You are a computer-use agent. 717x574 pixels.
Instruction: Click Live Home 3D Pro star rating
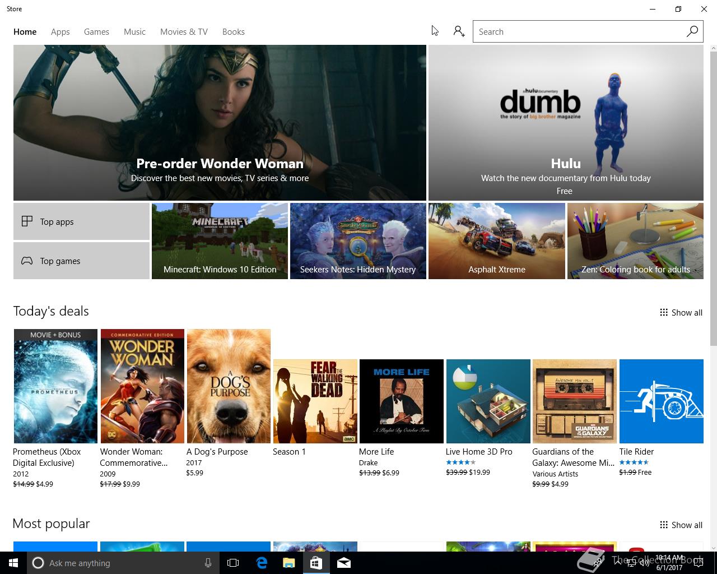[461, 462]
